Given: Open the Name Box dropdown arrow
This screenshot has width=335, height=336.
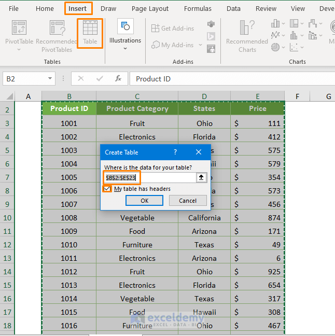Looking at the screenshot, I should [x=50, y=78].
